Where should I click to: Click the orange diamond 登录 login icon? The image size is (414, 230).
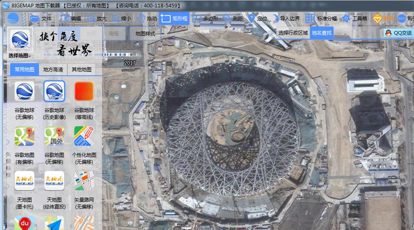[x=377, y=19]
